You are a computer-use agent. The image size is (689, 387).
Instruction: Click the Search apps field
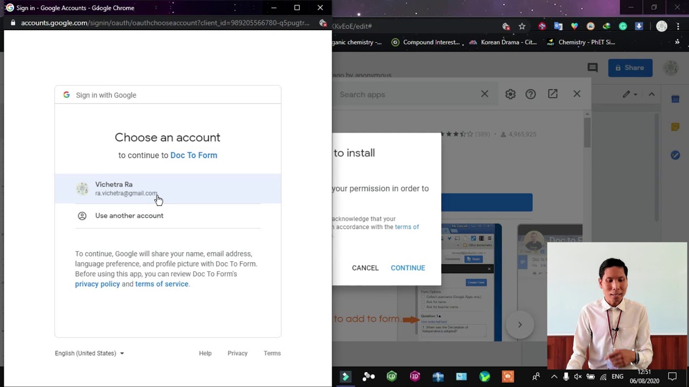pyautogui.click(x=406, y=94)
